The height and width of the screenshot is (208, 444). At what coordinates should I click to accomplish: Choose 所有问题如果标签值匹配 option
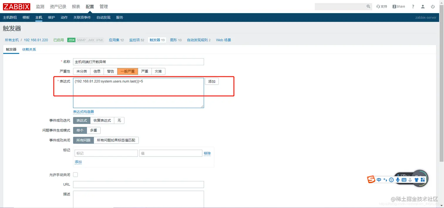pos(116,140)
